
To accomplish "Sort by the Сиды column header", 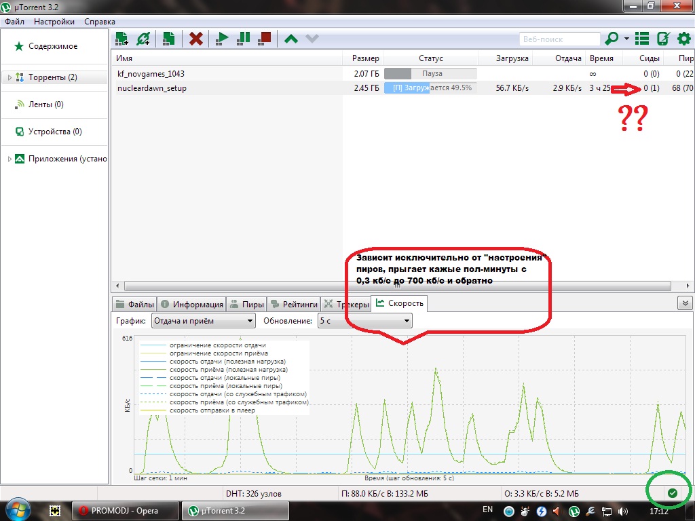I will pos(643,58).
